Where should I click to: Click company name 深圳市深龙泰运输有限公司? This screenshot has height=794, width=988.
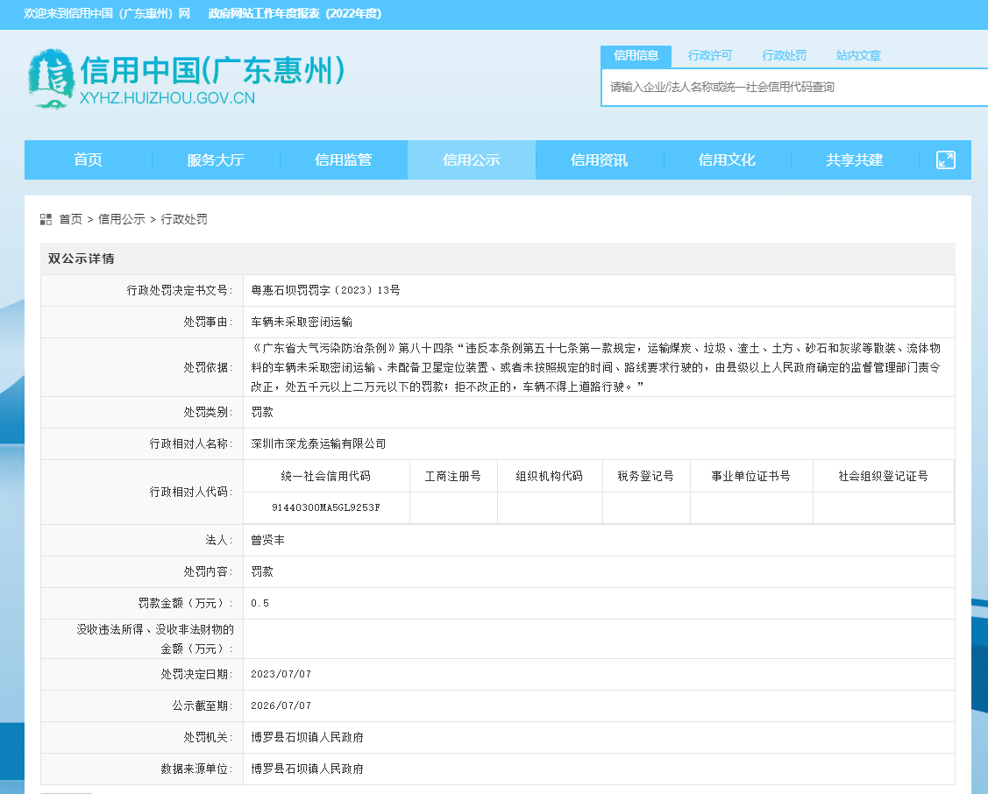318,444
